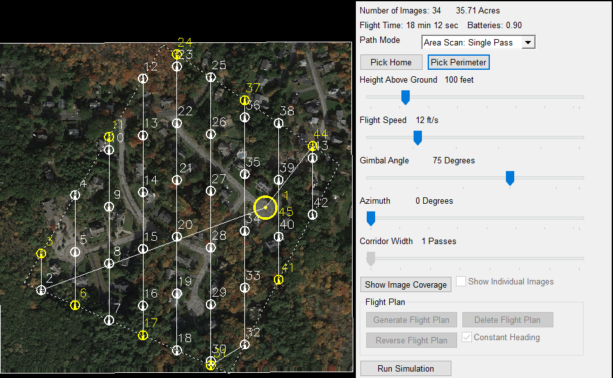The width and height of the screenshot is (613, 378).
Task: Select waypoint marker 42 on the map
Action: (312, 215)
